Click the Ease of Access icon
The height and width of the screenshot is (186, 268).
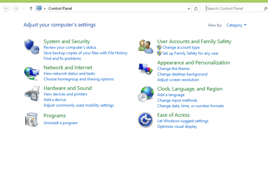tap(145, 120)
